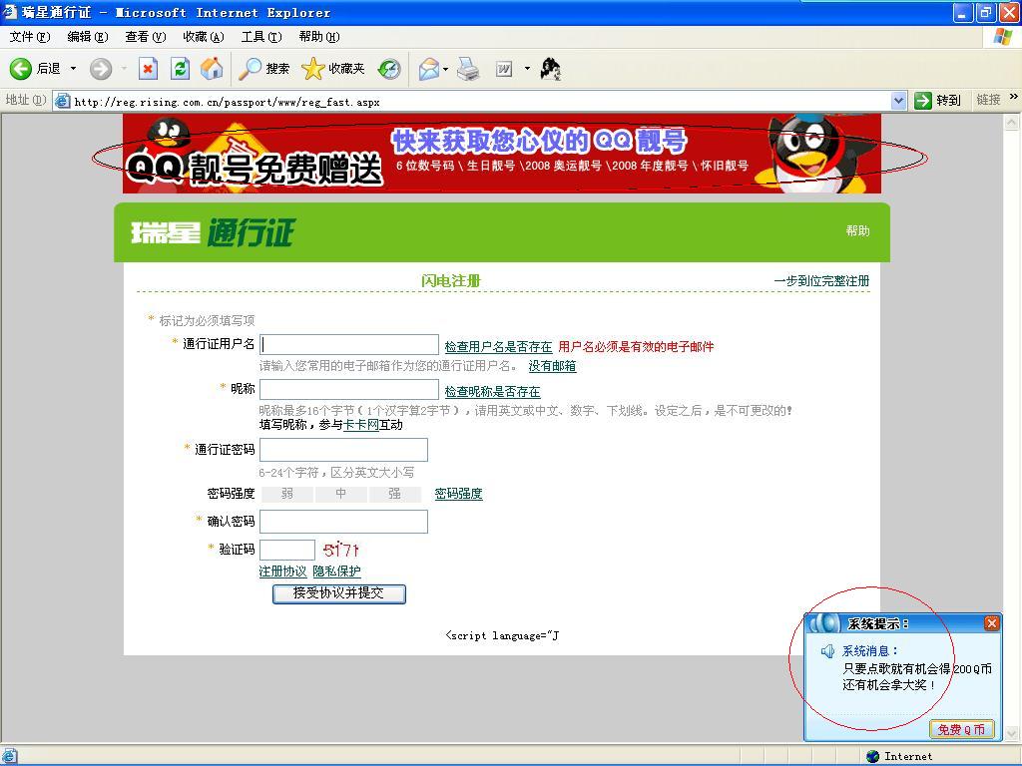The width and height of the screenshot is (1022, 766).
Task: Click 检查用户名是否存在 link
Action: (x=498, y=346)
